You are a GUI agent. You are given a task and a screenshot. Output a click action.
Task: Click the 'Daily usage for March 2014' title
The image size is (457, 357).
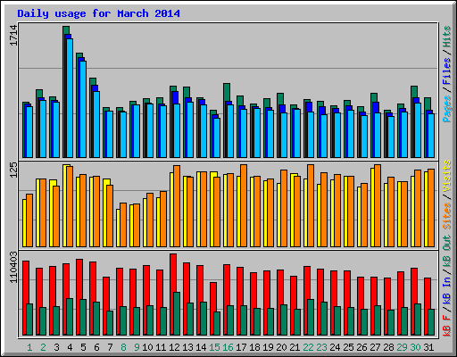98,13
